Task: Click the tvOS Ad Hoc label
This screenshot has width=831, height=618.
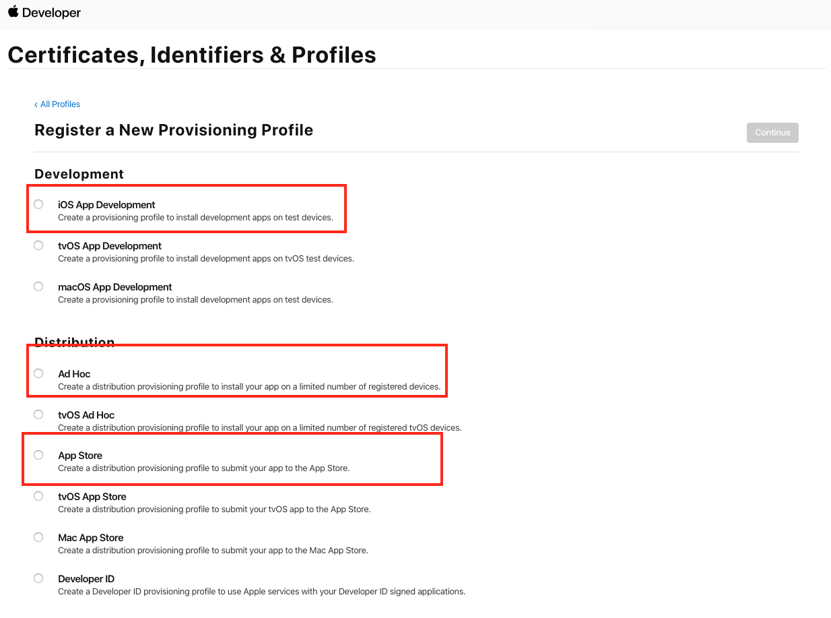Action: click(86, 415)
